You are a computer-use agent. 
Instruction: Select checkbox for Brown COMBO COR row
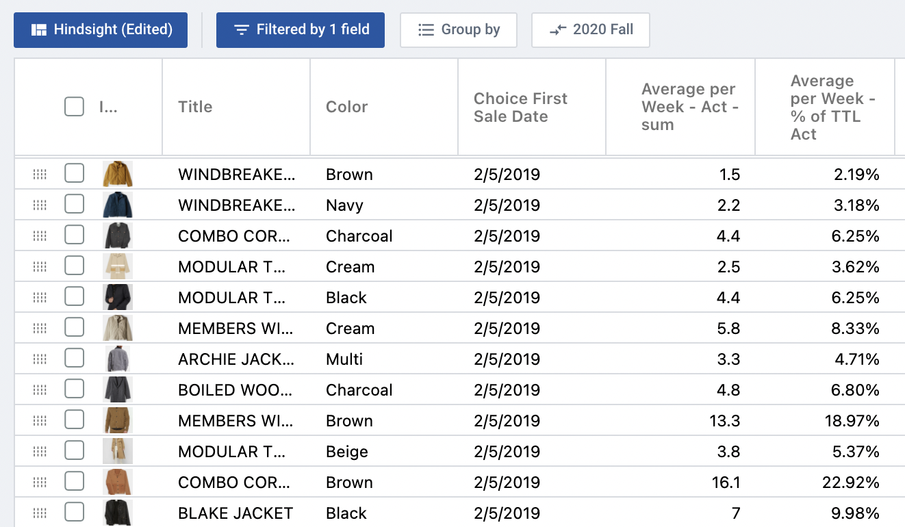pyautogui.click(x=74, y=481)
